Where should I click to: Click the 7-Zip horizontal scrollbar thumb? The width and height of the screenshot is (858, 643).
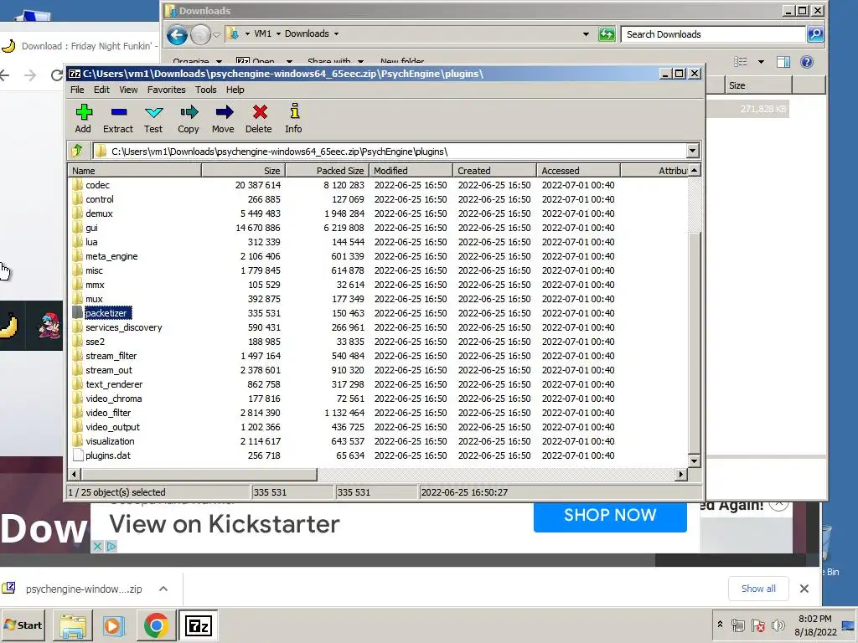199,474
